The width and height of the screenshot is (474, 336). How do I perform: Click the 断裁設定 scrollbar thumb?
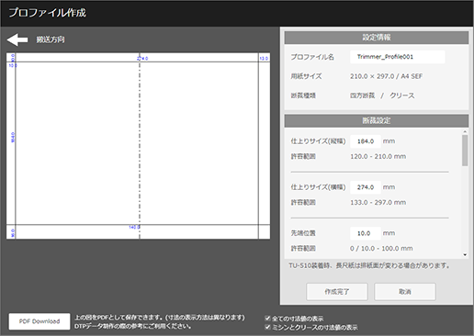coord(465,151)
